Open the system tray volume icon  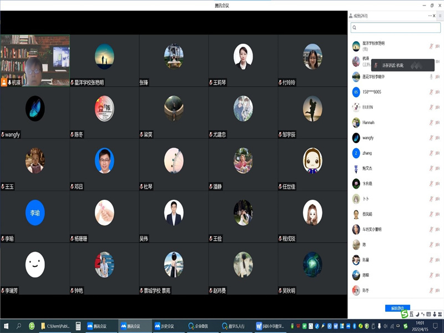(x=385, y=326)
